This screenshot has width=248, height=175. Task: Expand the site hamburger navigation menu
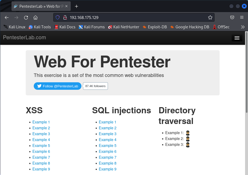coord(237,38)
